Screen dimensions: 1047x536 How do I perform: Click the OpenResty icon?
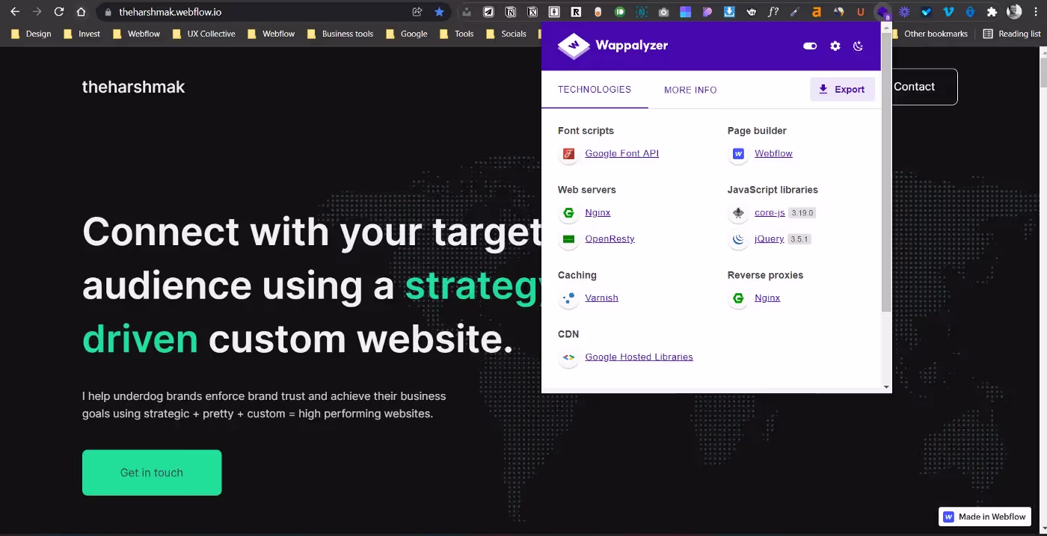click(568, 239)
